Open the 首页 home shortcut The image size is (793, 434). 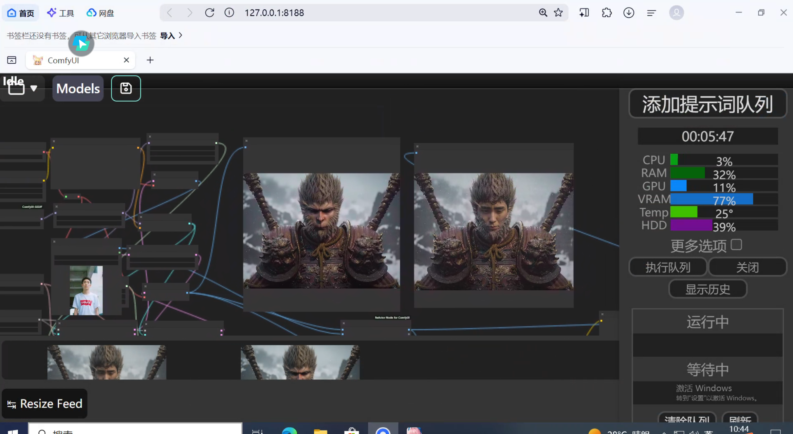point(21,13)
